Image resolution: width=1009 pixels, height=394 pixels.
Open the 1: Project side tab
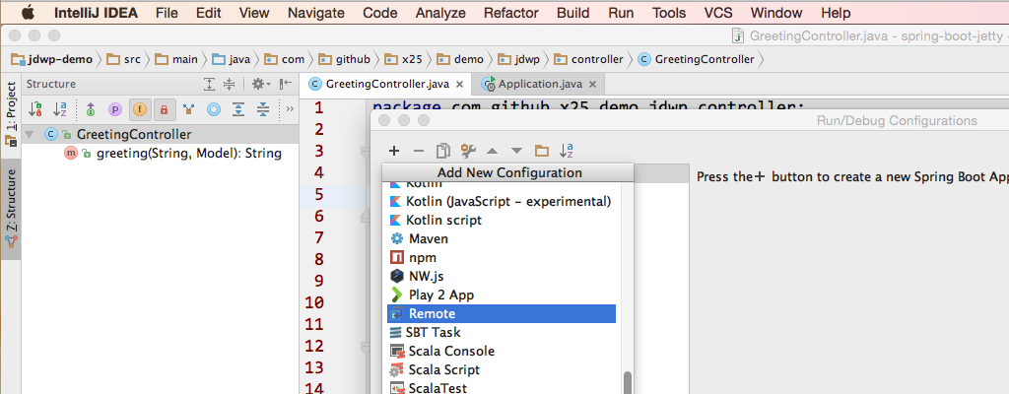click(x=10, y=113)
